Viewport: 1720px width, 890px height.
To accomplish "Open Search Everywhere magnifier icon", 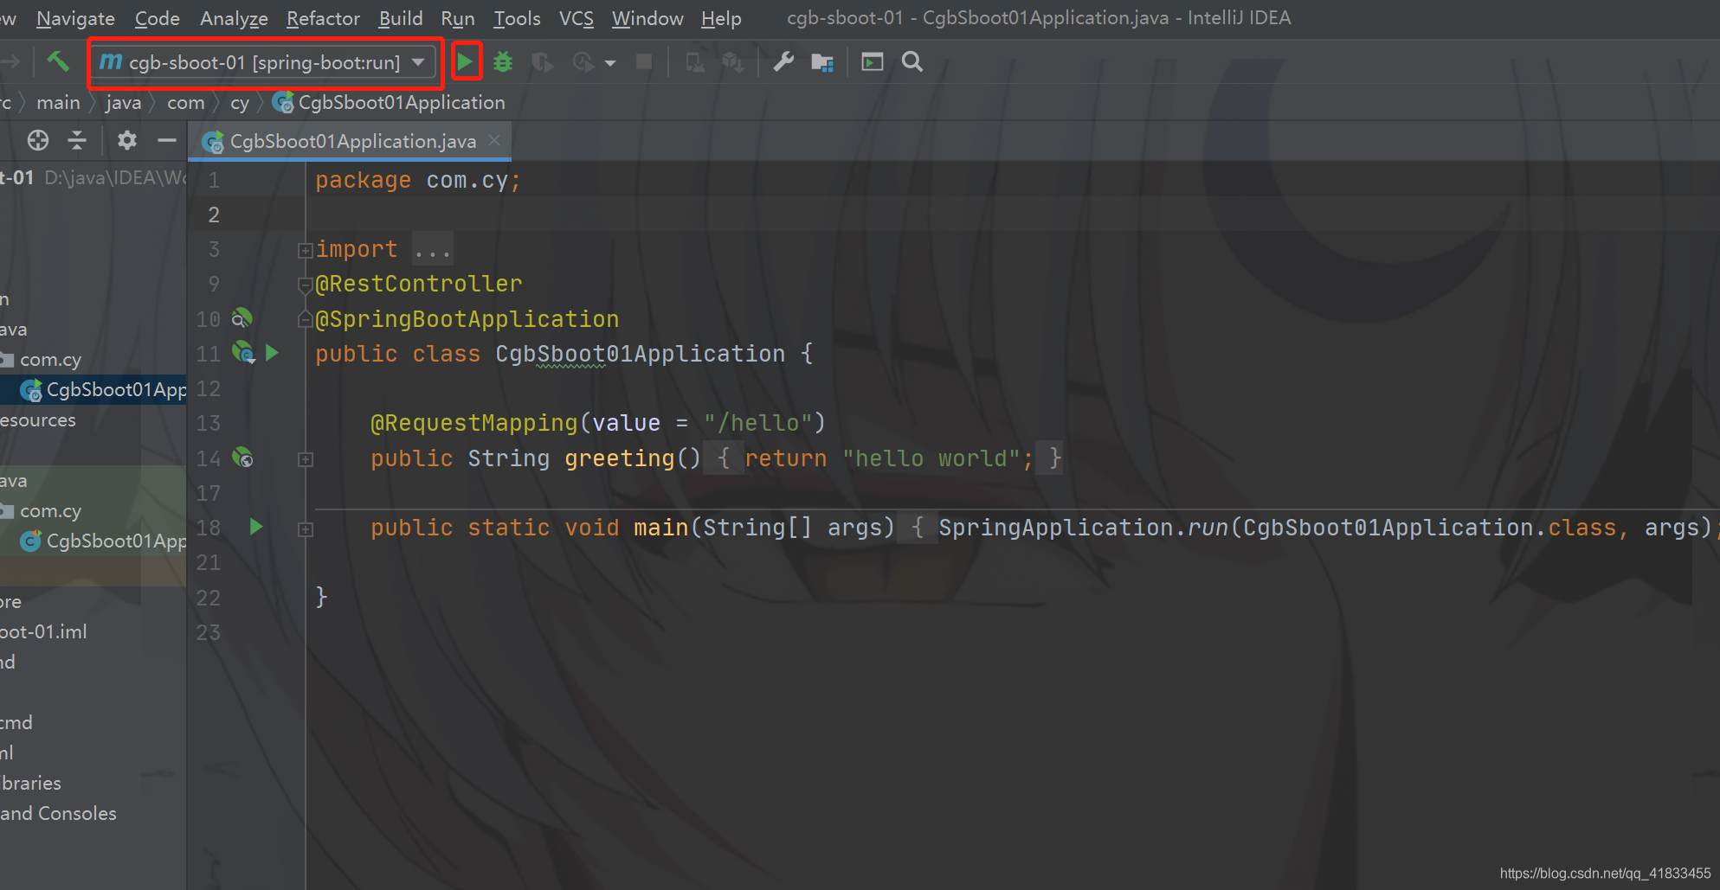I will coord(912,61).
